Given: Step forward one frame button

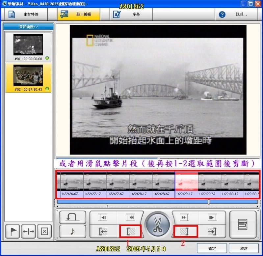Looking at the screenshot, I should [x=212, y=217].
